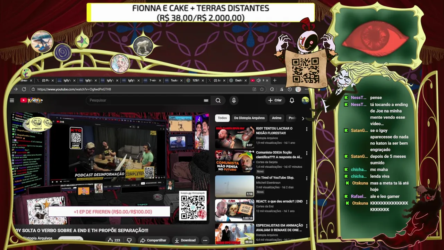
Task: Open options for IGOY TENTOU LACRAR video
Action: (x=307, y=129)
